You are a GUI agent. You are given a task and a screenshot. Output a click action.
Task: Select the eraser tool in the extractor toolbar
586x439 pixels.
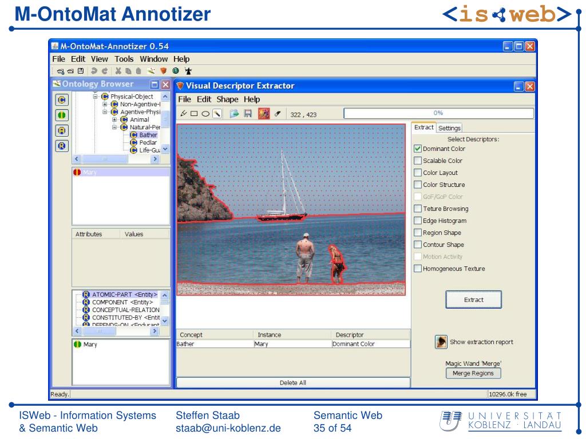[x=278, y=114]
